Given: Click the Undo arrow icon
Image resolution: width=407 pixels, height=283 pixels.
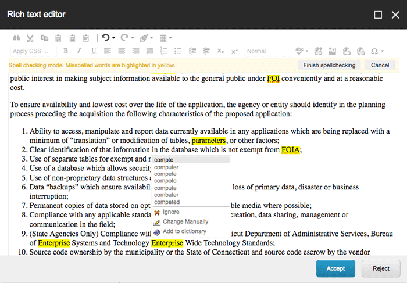Looking at the screenshot, I should (x=105, y=38).
